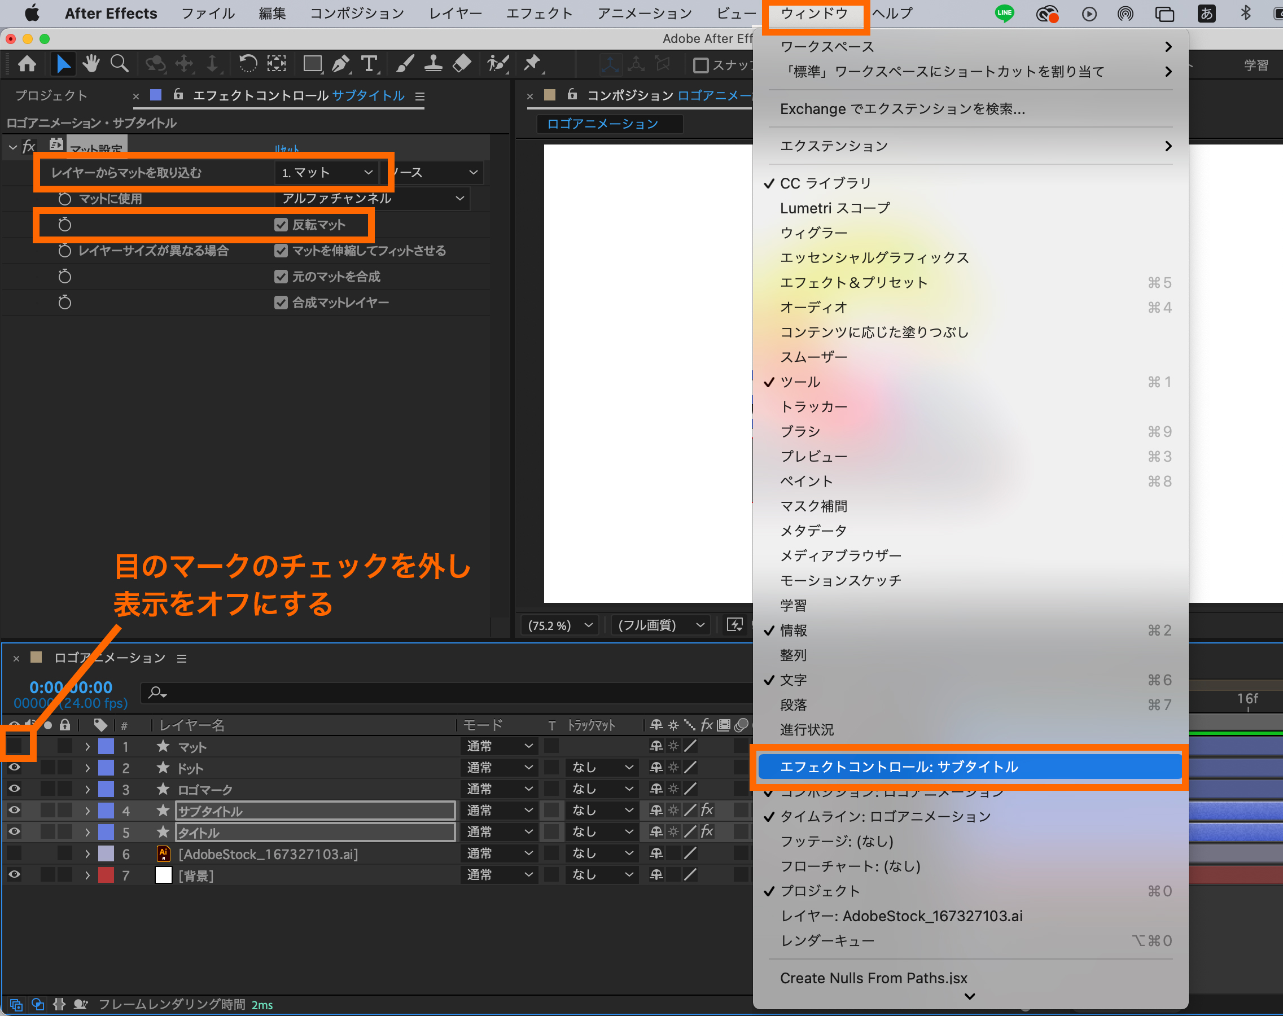Image resolution: width=1283 pixels, height=1016 pixels.
Task: Click the ロゴアニメーション composition breadcrumb button
Action: (x=603, y=124)
